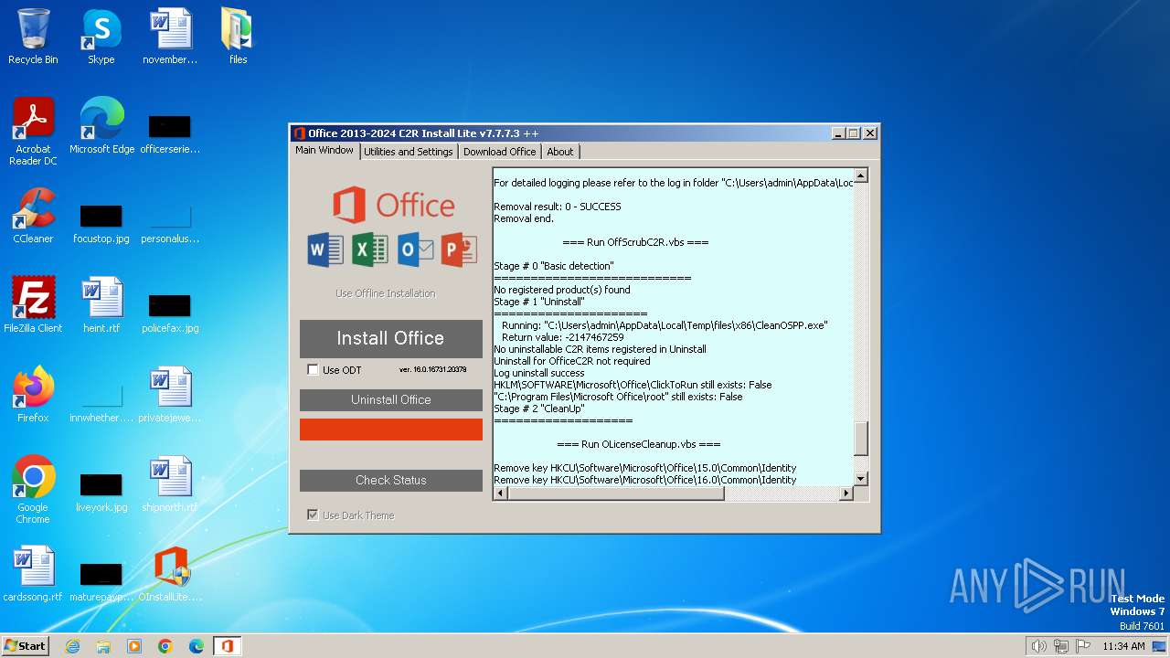The height and width of the screenshot is (658, 1170).
Task: Click the Office installer taskbar button
Action: pos(227,646)
